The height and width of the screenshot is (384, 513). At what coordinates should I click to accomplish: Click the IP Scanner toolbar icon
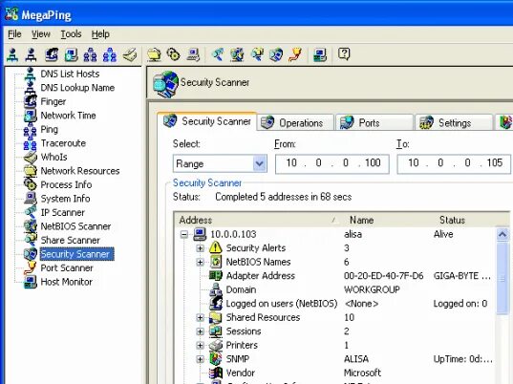(217, 54)
